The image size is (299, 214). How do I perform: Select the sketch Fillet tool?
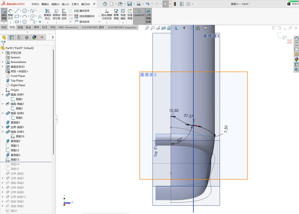32,22
